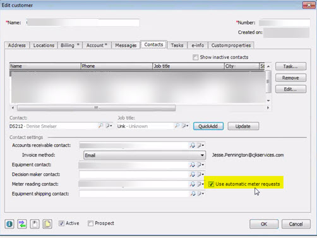Open Accounts receivable contact options dropdown
Viewport: 317px width, 238px height.
(200, 145)
